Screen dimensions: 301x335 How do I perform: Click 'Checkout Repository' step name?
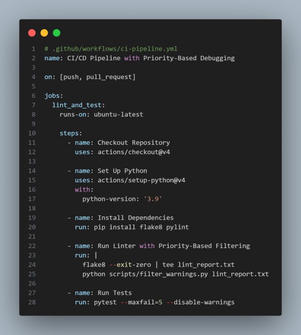click(x=134, y=143)
